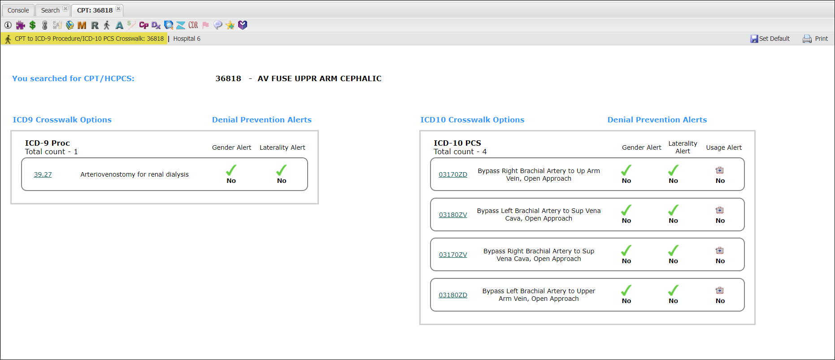Click the CDR toolbar icon
Screen dimensions: 835x360
pos(193,25)
